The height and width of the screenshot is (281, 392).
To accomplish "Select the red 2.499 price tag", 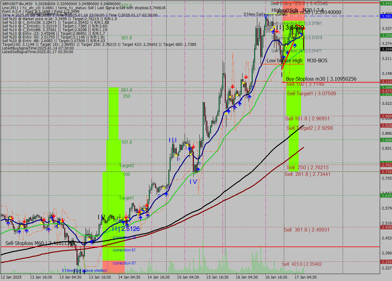I will pos(386,227).
